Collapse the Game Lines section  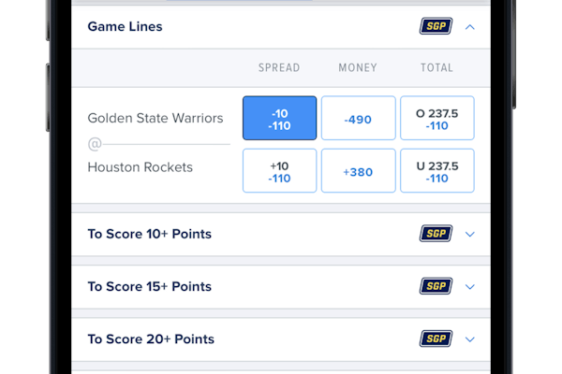click(470, 26)
